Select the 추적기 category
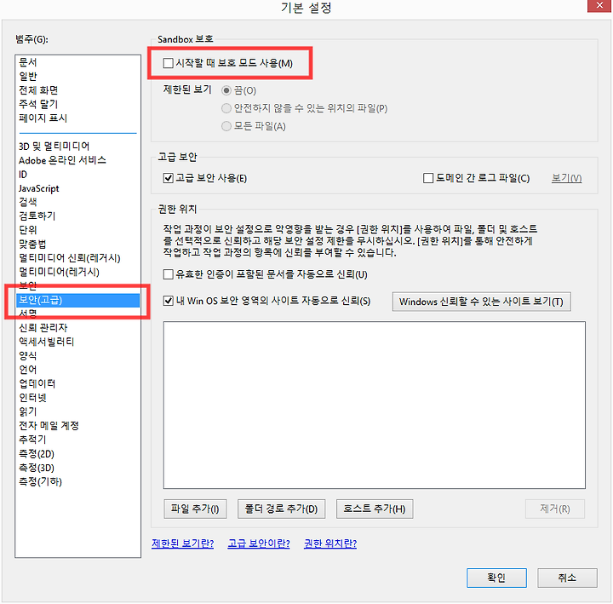This screenshot has width=613, height=604. tap(77, 440)
